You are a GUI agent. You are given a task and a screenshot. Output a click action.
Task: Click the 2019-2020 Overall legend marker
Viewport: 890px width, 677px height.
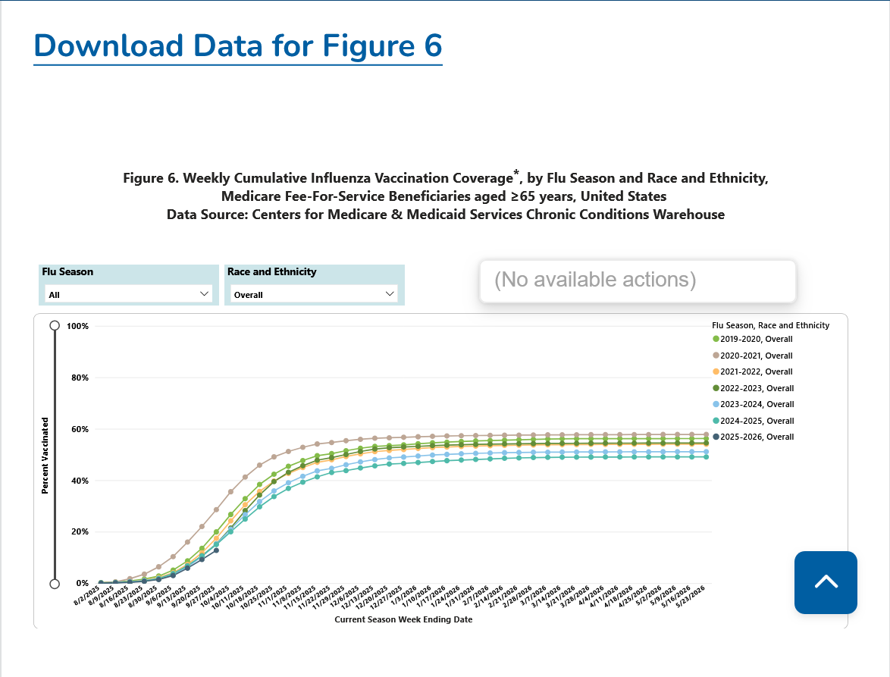coord(716,339)
